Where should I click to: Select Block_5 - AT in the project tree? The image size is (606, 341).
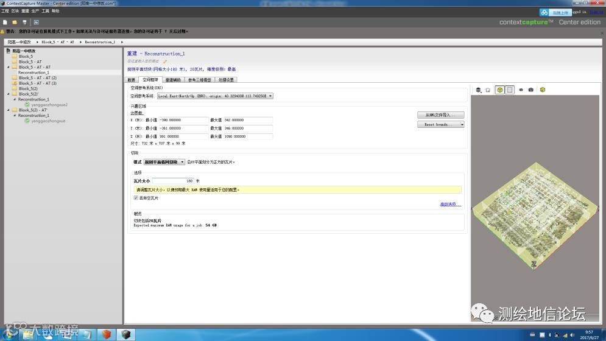[x=30, y=62]
